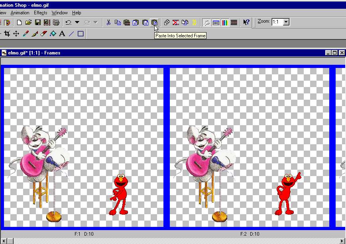Click the filmstrip-with-disk save icon
346x244 pixels.
[x=47, y=22]
